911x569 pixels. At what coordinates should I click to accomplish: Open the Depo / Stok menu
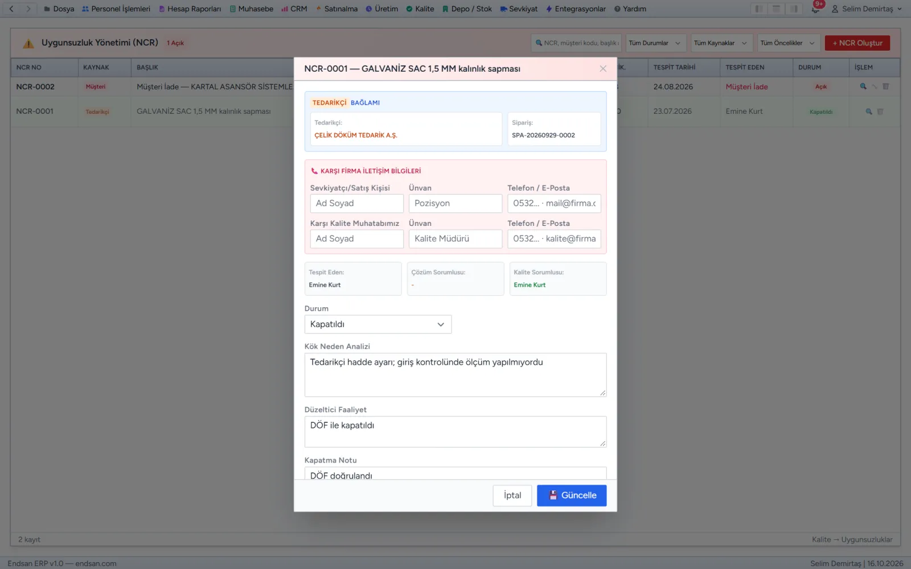point(467,9)
